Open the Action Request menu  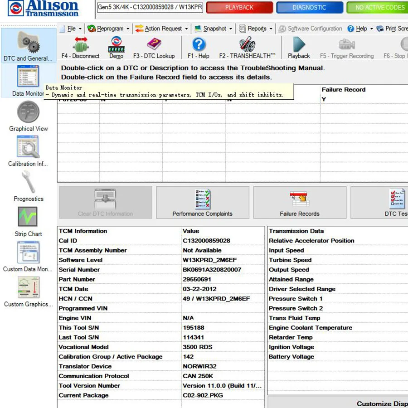pyautogui.click(x=161, y=29)
